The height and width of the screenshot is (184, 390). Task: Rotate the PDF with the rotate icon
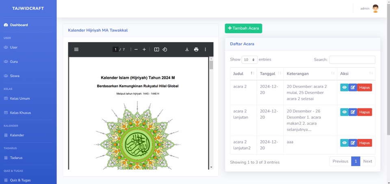pyautogui.click(x=165, y=50)
